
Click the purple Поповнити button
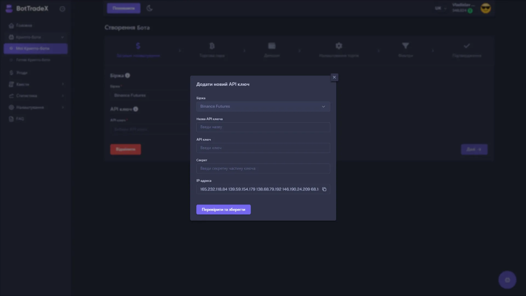(124, 8)
